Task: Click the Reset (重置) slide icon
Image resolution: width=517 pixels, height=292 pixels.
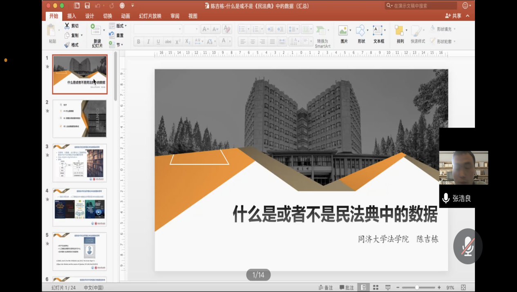Action: coord(112,35)
